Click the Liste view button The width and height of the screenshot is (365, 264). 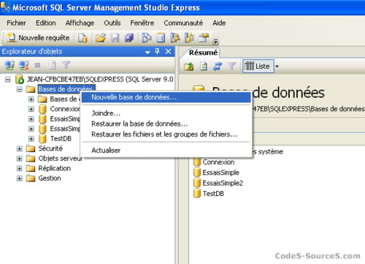coord(258,66)
